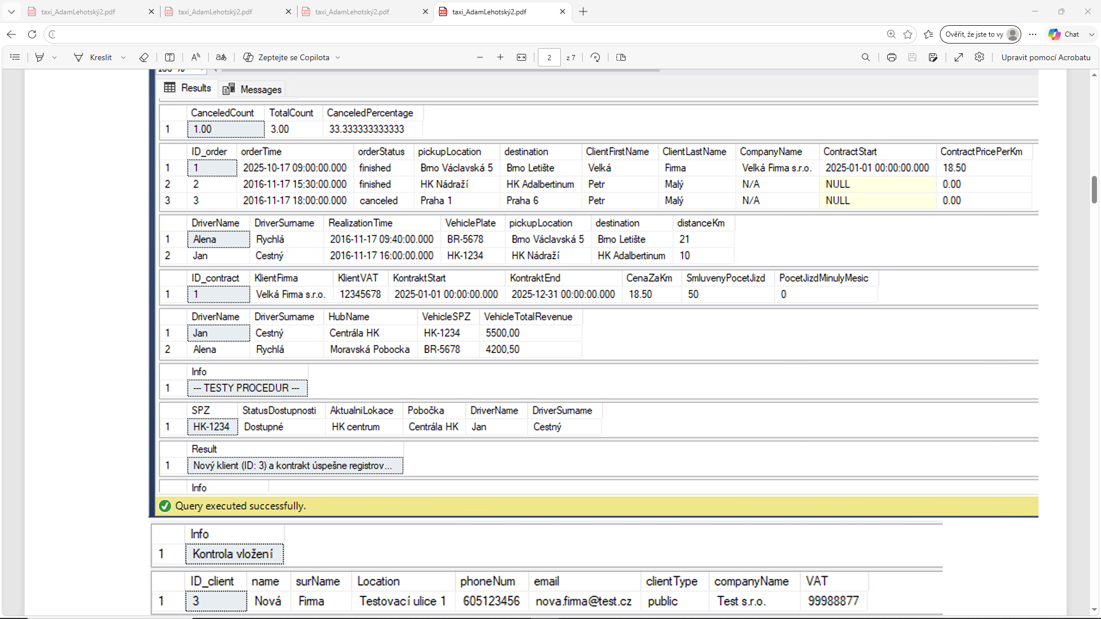The height and width of the screenshot is (619, 1101).
Task: Select the eraser tool
Action: tap(144, 57)
